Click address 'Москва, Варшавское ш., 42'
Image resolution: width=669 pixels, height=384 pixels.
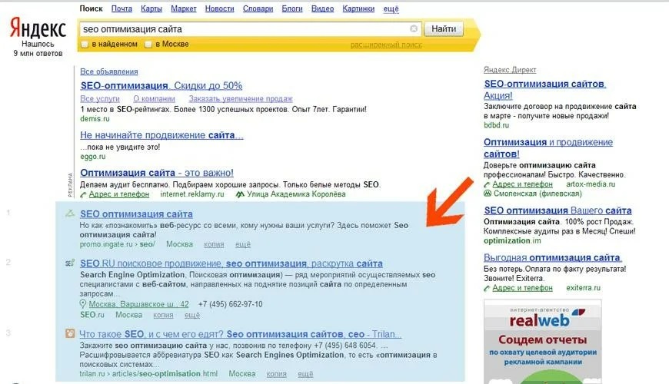pos(138,304)
